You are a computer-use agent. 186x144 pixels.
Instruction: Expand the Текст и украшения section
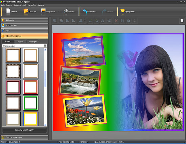(25, 137)
